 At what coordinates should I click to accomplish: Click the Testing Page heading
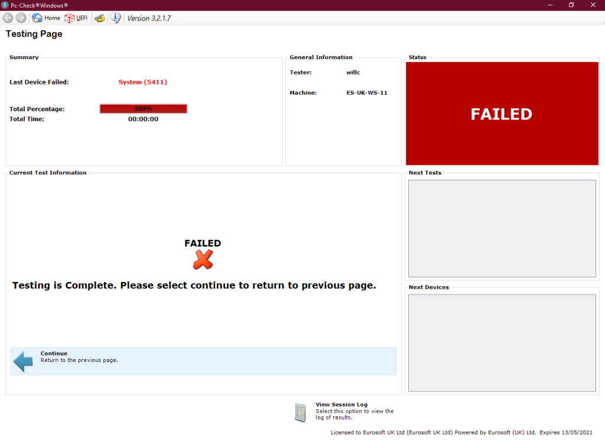[34, 34]
